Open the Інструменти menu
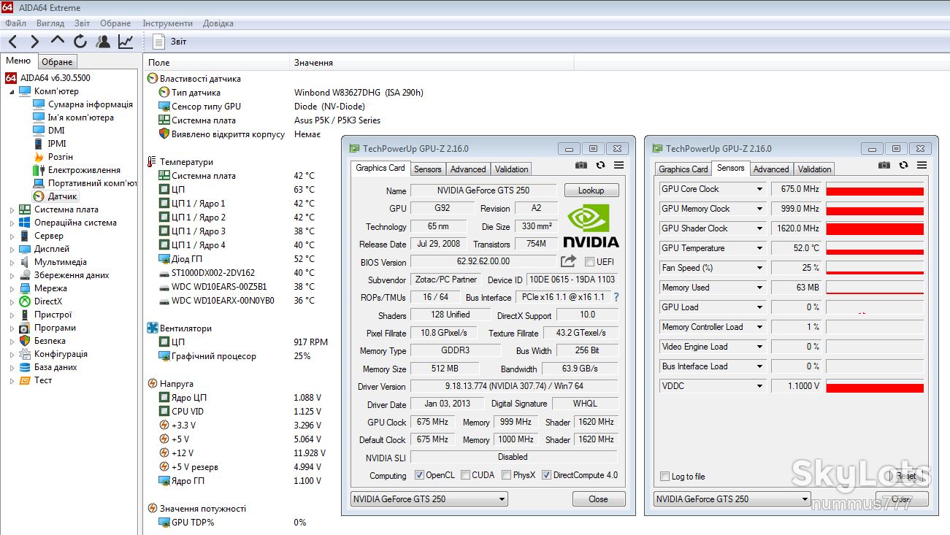Viewport: 950px width, 535px height. coord(167,23)
